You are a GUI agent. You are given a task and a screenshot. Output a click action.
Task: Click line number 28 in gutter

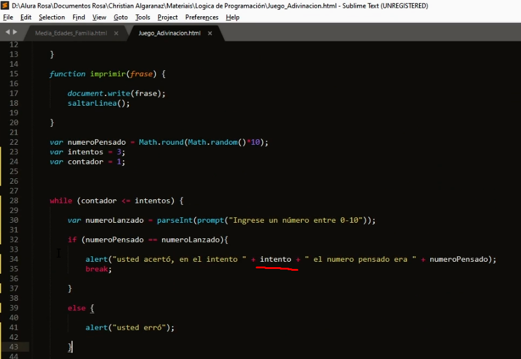pyautogui.click(x=14, y=201)
